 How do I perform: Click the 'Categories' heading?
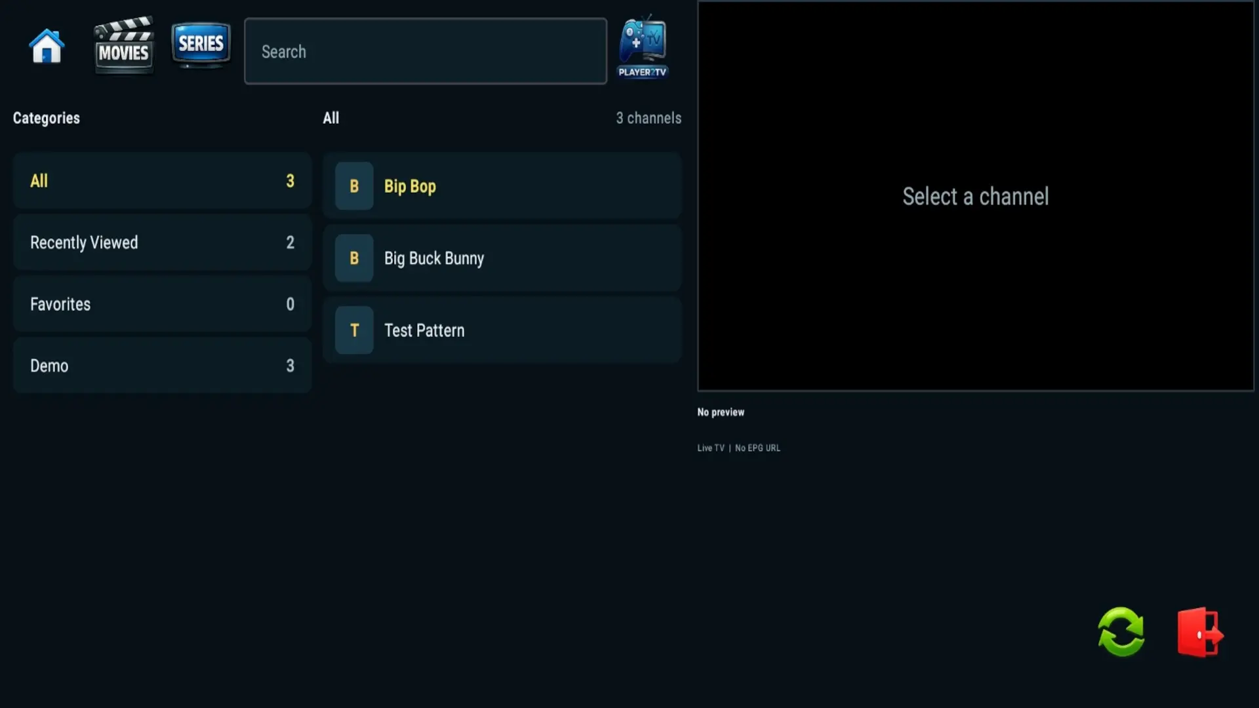[47, 118]
